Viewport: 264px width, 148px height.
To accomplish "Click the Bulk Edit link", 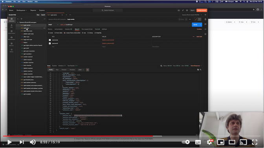I will (x=199, y=37).
